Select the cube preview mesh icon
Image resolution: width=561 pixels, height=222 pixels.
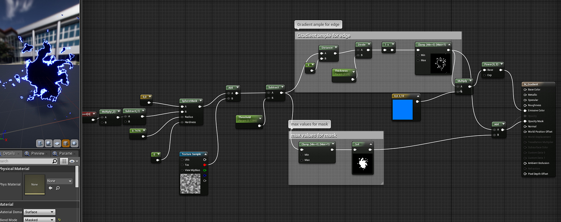pyautogui.click(x=66, y=143)
